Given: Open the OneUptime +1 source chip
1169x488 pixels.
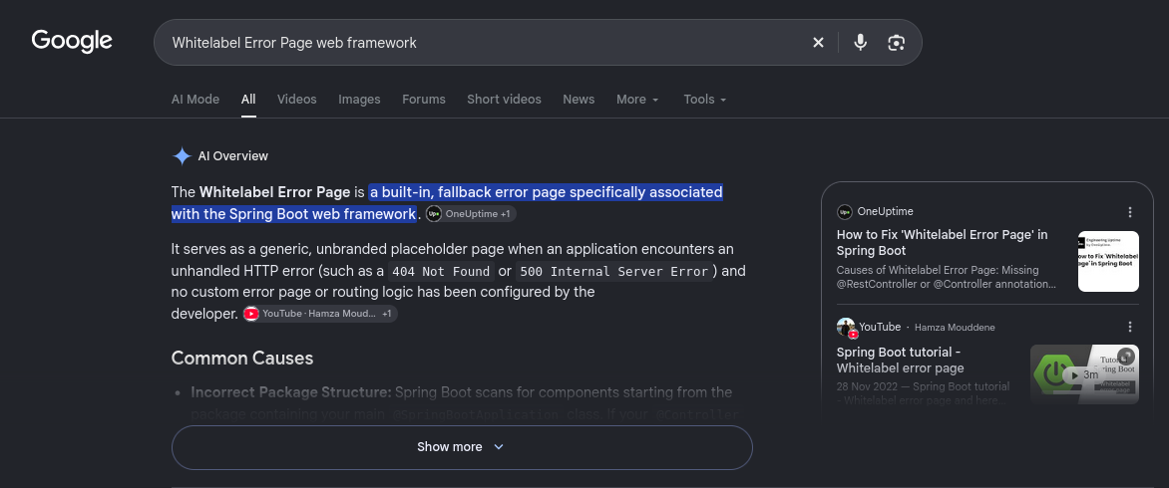Looking at the screenshot, I should pos(471,213).
